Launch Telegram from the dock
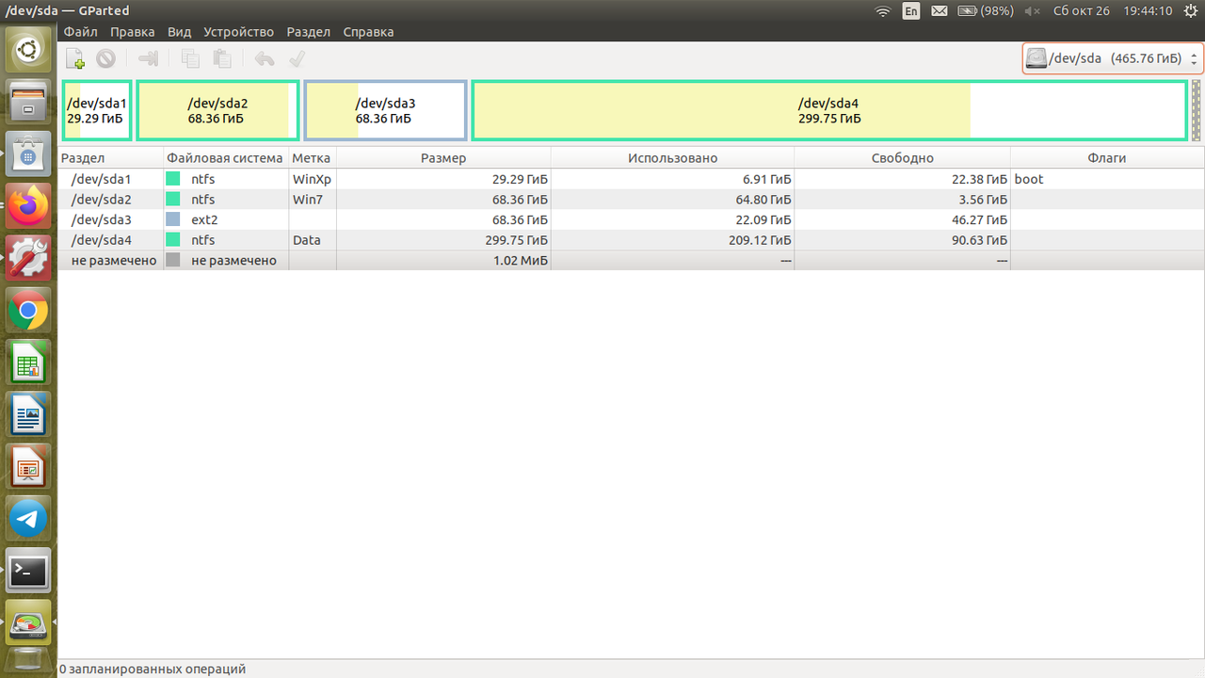The image size is (1205, 678). (x=28, y=518)
